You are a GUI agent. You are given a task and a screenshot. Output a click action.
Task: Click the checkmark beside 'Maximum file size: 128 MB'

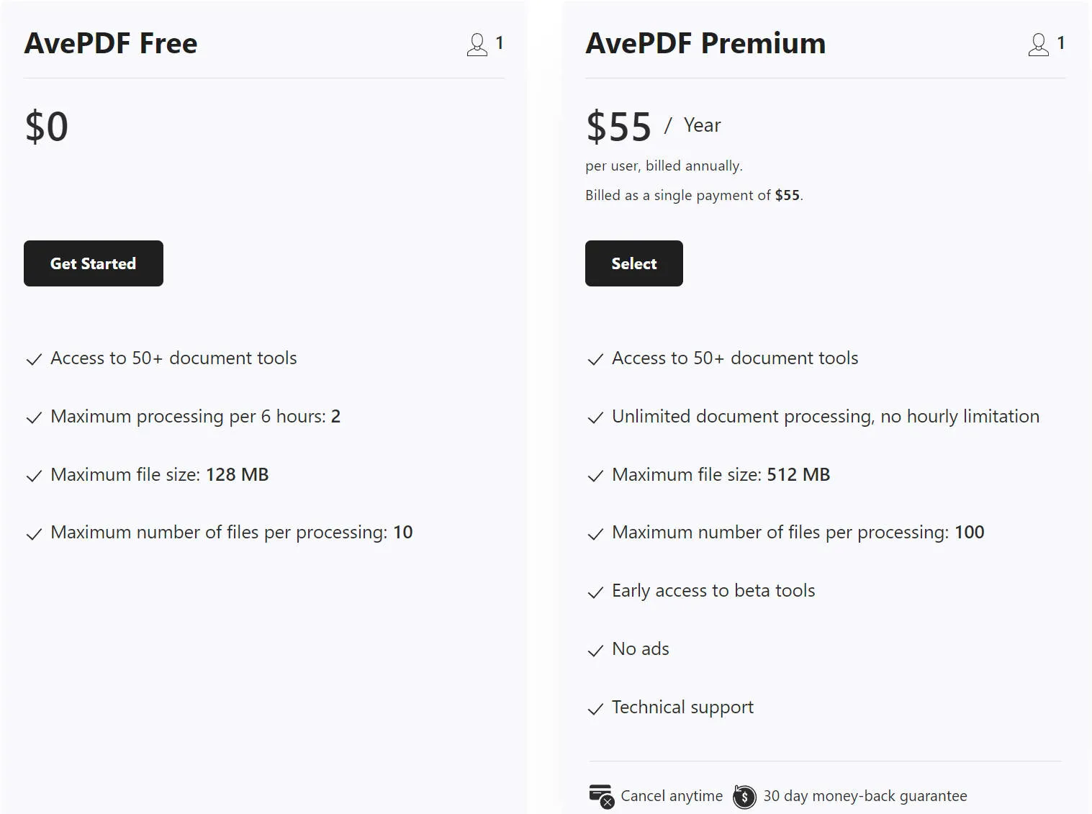[x=33, y=476]
